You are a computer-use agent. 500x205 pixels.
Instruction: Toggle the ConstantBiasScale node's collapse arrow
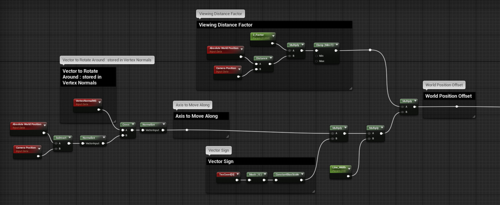coord(302,174)
